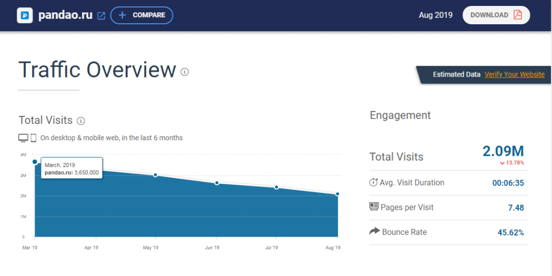Screen dimensions: 552x276
Task: Select the Aug '19 data point on chart
Action: (x=337, y=194)
